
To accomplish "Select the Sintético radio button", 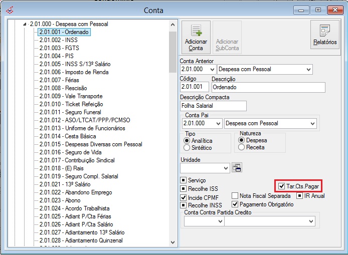I will point(187,148).
